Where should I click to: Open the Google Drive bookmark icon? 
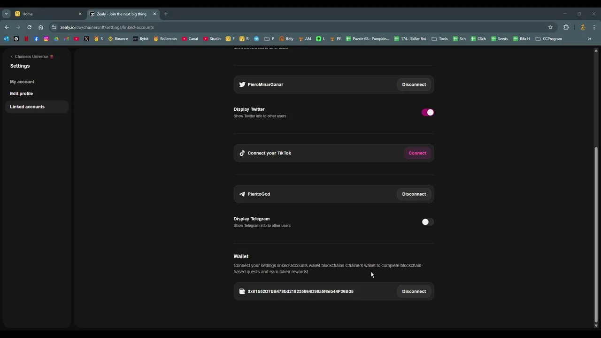tap(56, 39)
